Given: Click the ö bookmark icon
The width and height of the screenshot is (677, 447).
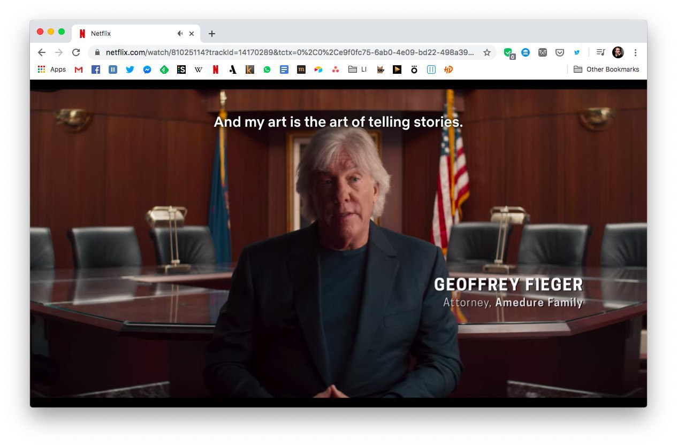Looking at the screenshot, I should click(x=414, y=70).
